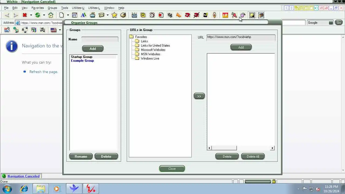Click the red X Stop toolbar icon

click(25, 15)
